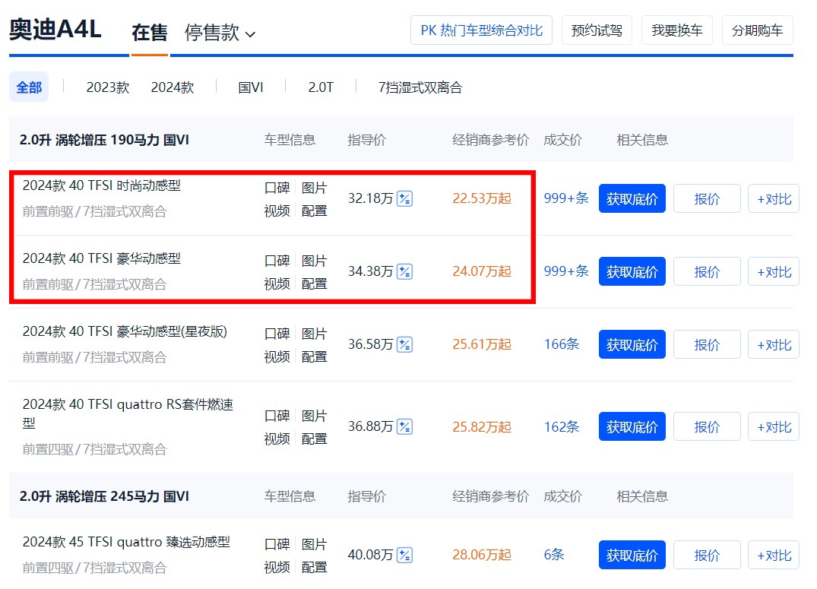
Task: Open 图片 for 星夜版 row
Action: (314, 334)
